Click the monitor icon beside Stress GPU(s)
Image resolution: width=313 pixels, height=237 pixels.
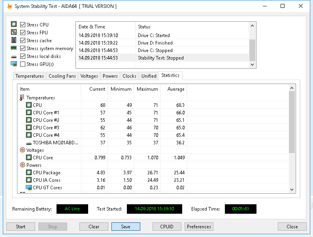click(14, 64)
